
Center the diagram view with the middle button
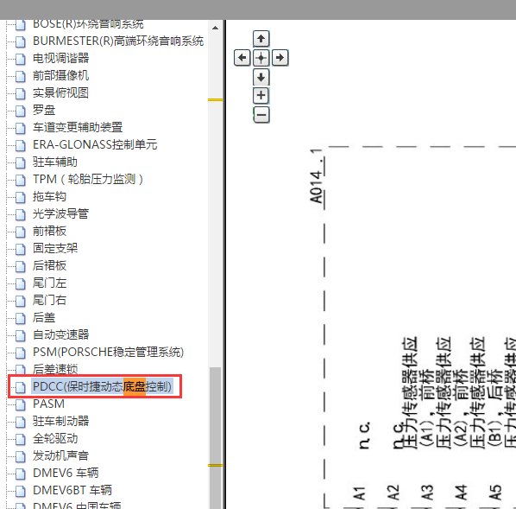tap(261, 58)
